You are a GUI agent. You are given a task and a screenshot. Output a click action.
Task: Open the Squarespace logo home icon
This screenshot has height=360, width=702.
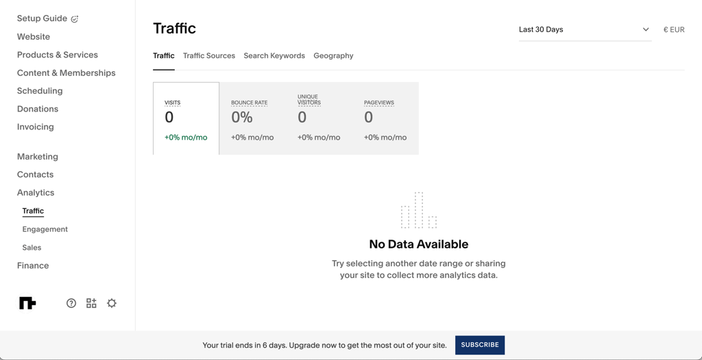click(27, 303)
